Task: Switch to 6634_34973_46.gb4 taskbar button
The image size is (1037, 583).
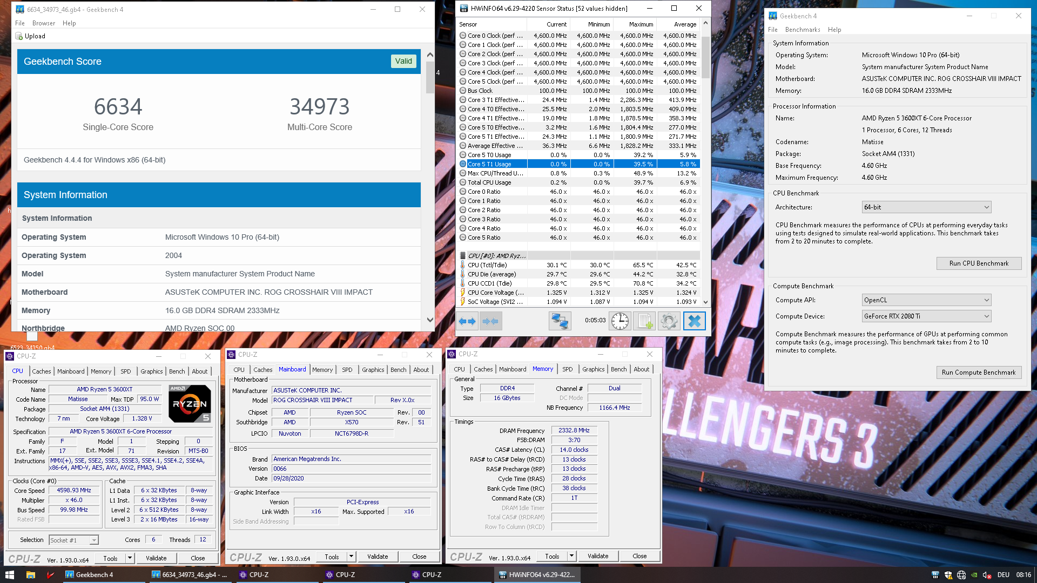Action: [190, 575]
